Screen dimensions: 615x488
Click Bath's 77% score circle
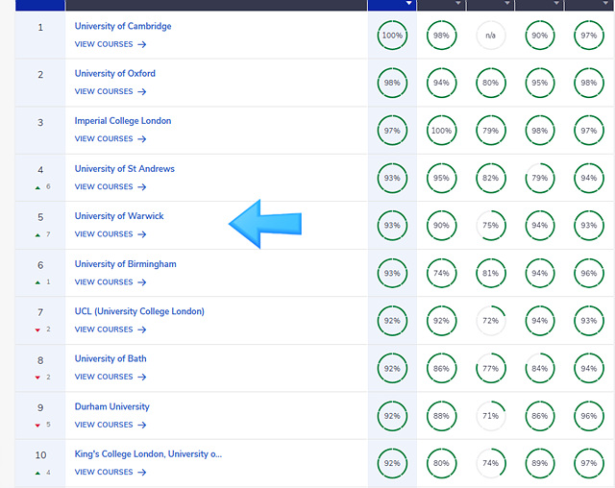pos(491,369)
